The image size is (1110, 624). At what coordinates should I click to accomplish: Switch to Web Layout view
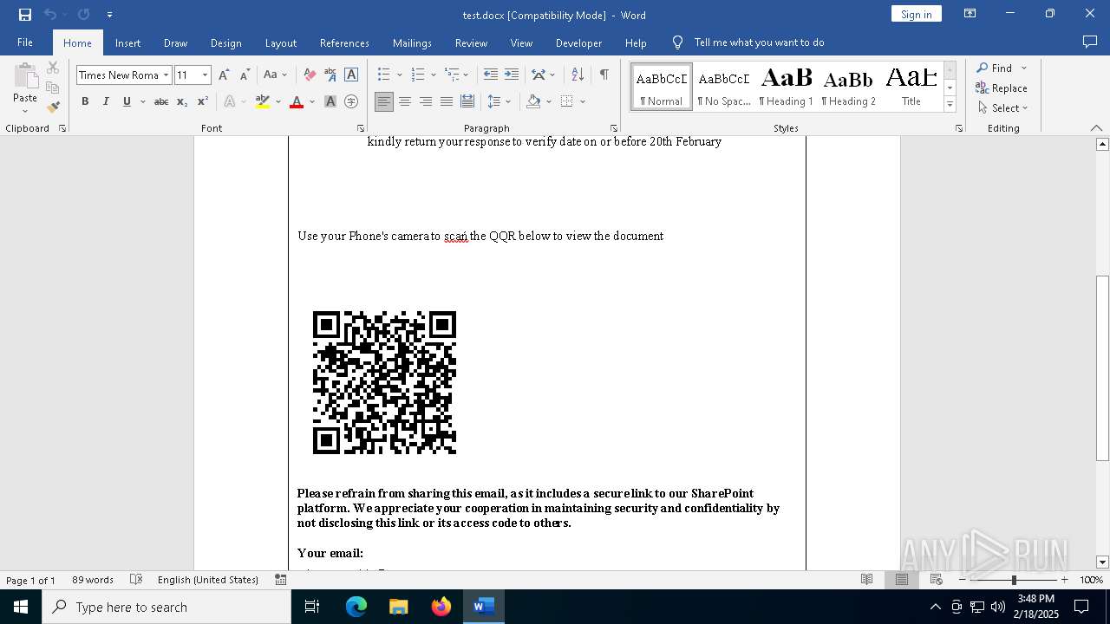pos(937,580)
